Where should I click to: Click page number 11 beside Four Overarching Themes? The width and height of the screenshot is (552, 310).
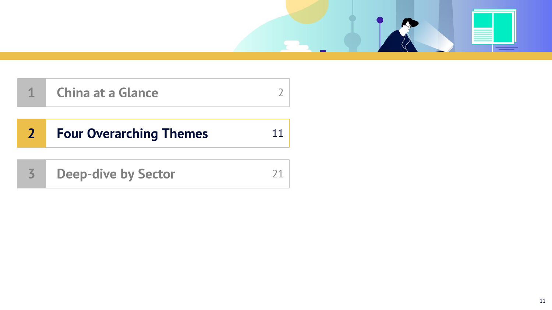277,133
